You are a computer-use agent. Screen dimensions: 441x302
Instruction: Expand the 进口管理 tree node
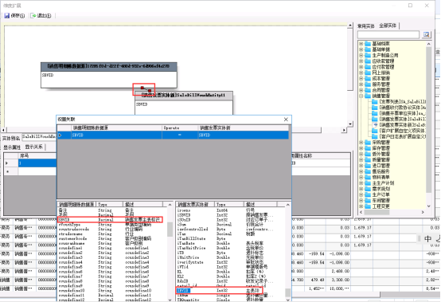[x=361, y=166]
